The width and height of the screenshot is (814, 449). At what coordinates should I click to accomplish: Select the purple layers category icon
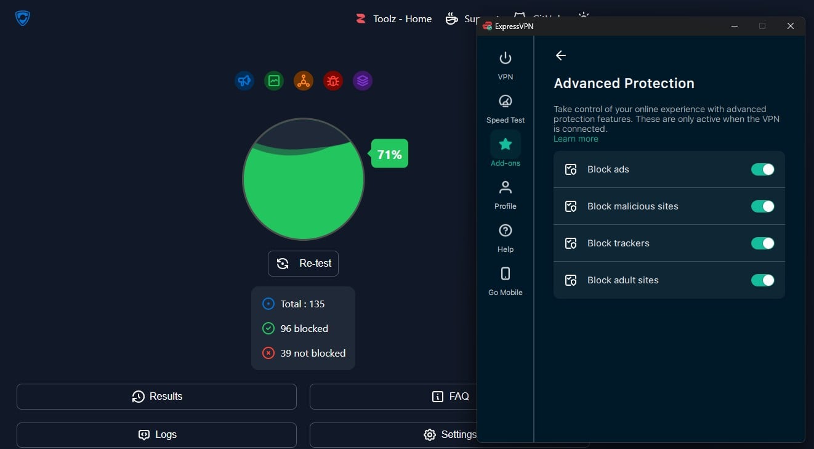click(x=363, y=81)
